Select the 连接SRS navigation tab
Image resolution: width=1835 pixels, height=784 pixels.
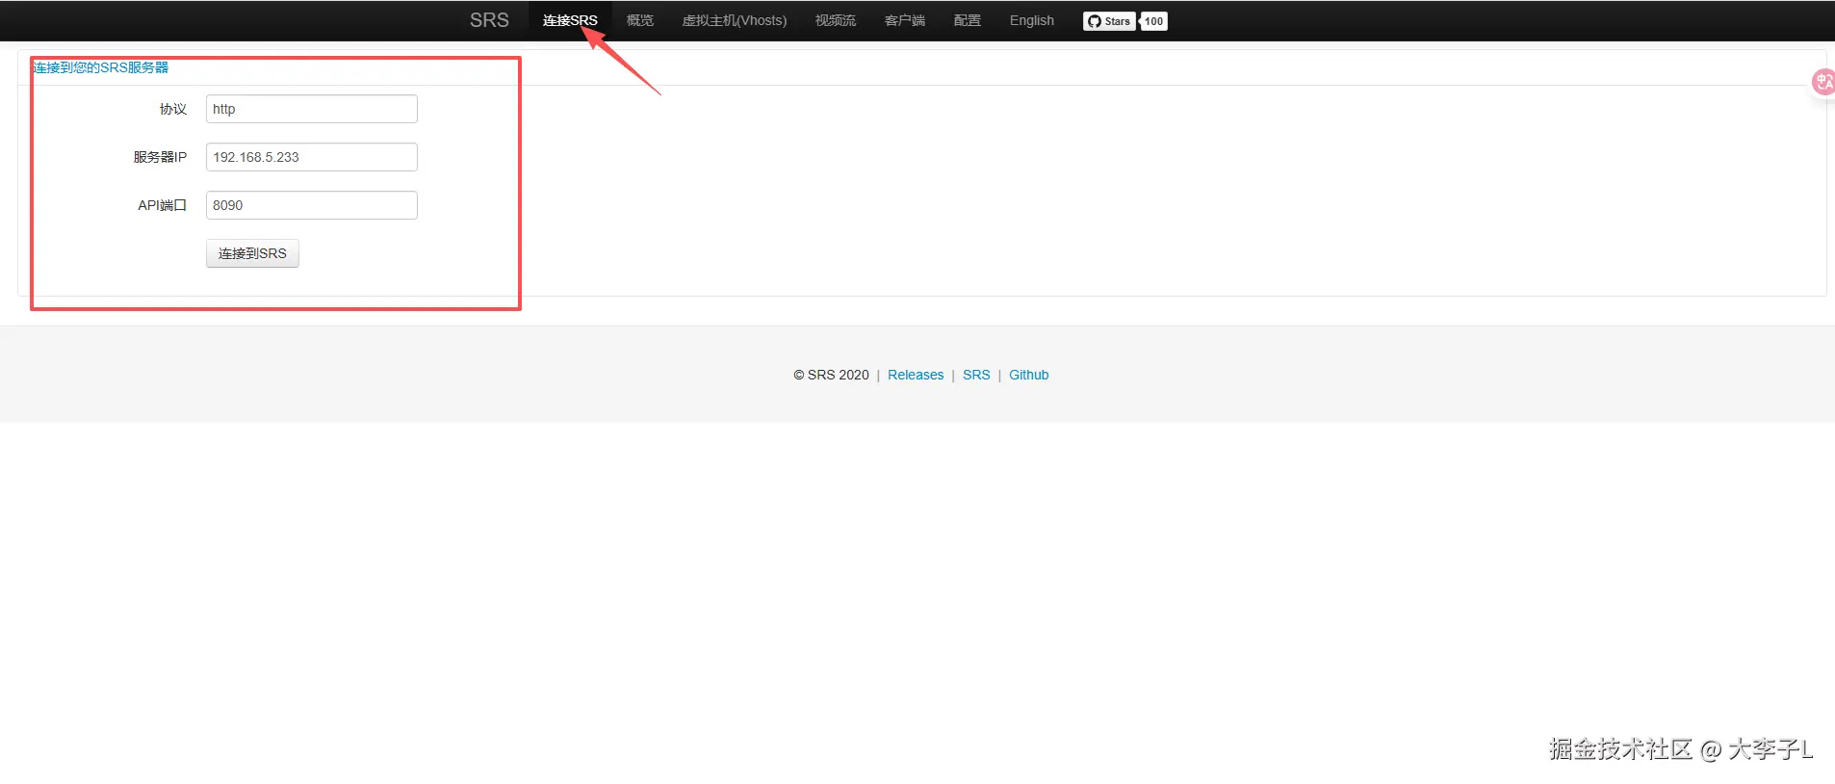[570, 20]
